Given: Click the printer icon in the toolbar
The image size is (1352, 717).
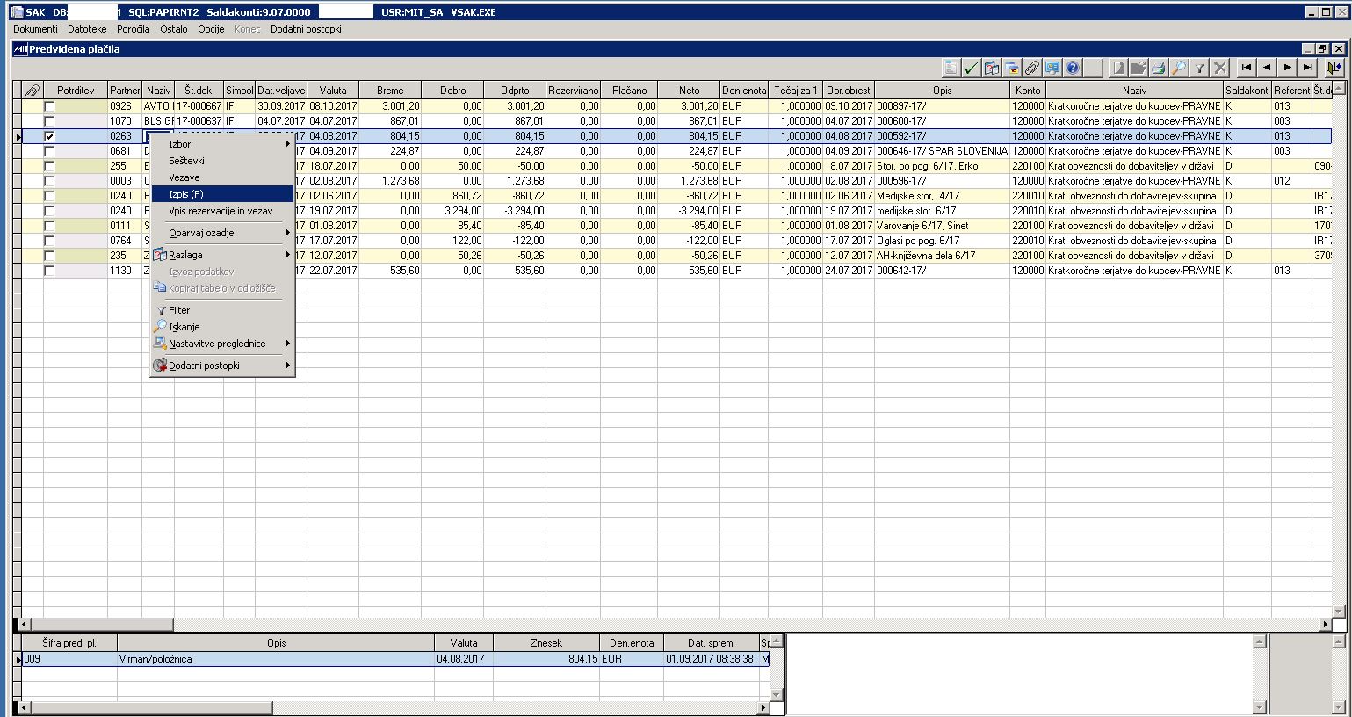Looking at the screenshot, I should tap(1158, 68).
